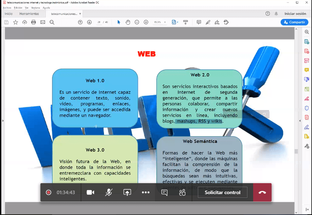Click the vertical scrollbar of the document
Viewport: 312px width, 215px height.
coord(296,106)
